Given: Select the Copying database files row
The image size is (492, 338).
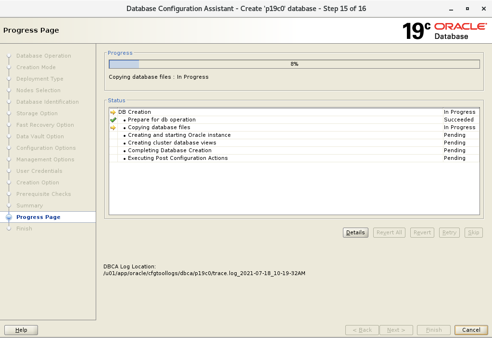Looking at the screenshot, I should (x=294, y=128).
